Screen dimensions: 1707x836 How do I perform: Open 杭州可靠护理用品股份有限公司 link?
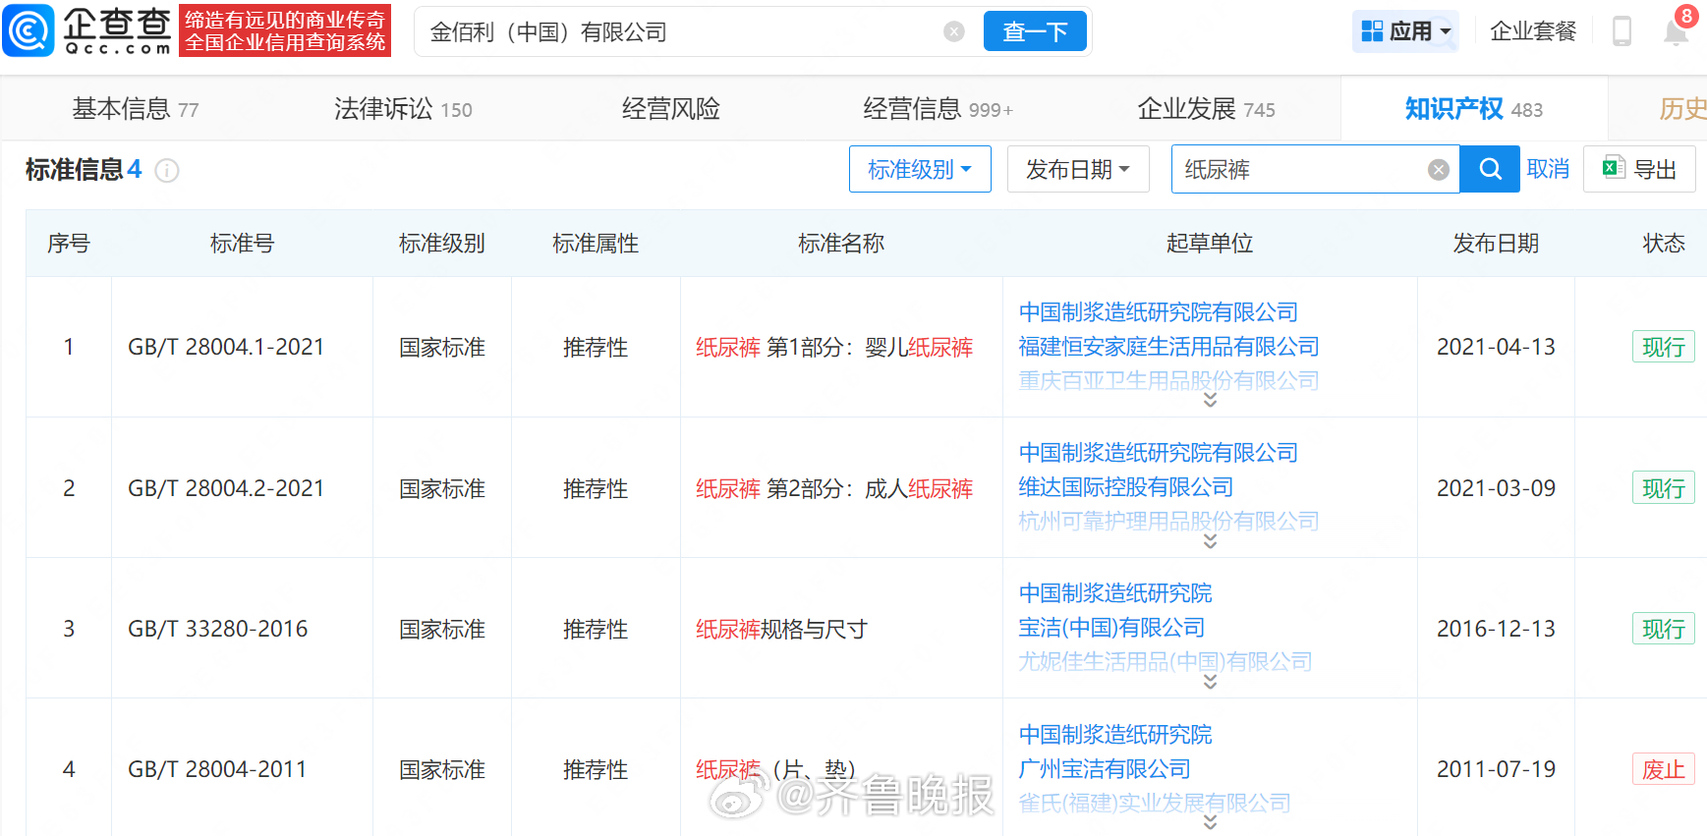(1168, 521)
